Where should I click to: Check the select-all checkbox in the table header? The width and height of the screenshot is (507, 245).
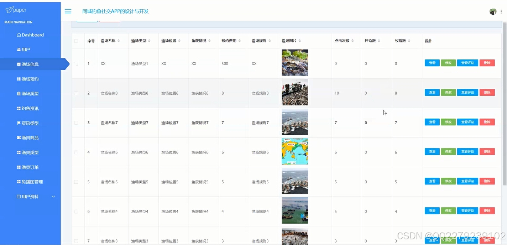coord(77,41)
